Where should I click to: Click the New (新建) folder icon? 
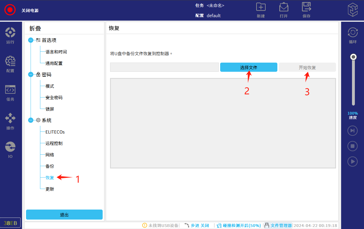(x=260, y=7)
